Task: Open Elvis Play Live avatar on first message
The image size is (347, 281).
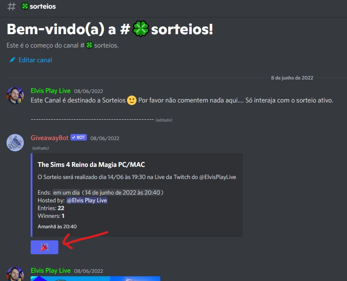Action: coord(15,96)
